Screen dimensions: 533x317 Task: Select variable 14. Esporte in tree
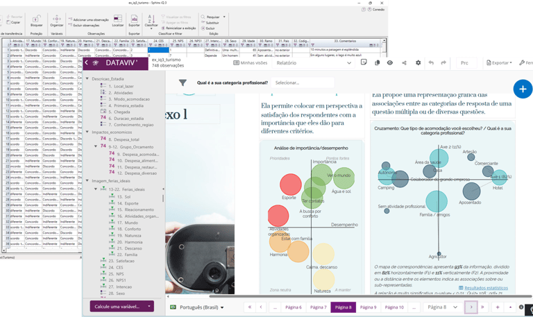(128, 203)
